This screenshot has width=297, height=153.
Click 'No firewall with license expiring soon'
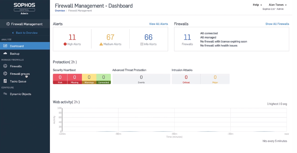[x=224, y=41]
